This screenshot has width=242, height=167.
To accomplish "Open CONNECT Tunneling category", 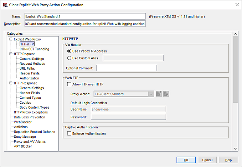I will tap(34, 49).
